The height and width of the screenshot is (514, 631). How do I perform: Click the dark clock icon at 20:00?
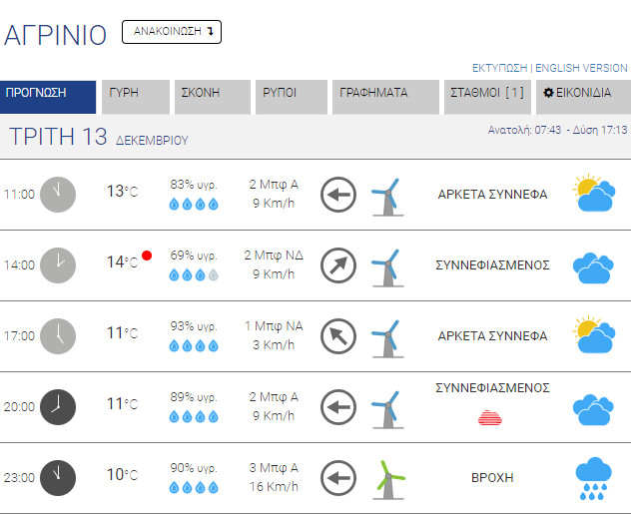coord(57,406)
